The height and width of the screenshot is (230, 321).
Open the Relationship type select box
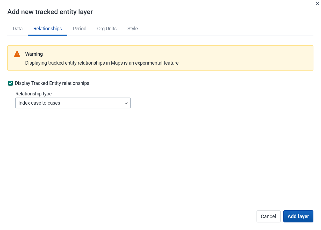73,103
